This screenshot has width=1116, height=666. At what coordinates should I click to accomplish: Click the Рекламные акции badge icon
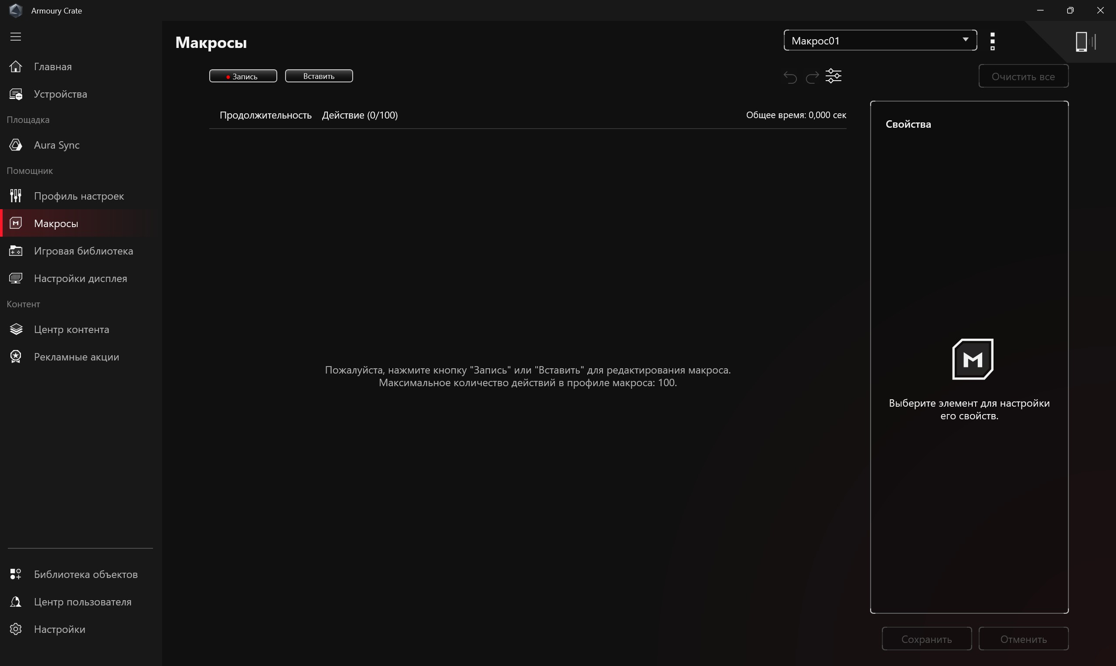tap(16, 357)
